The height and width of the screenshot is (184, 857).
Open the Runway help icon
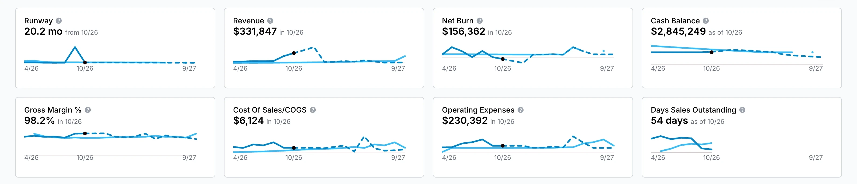[x=59, y=21]
